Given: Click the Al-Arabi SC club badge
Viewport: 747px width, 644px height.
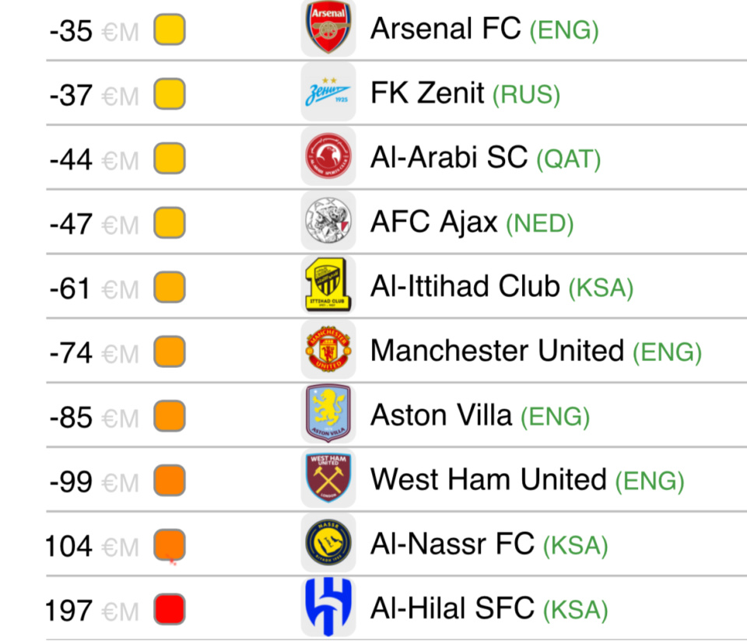Looking at the screenshot, I should click(328, 159).
